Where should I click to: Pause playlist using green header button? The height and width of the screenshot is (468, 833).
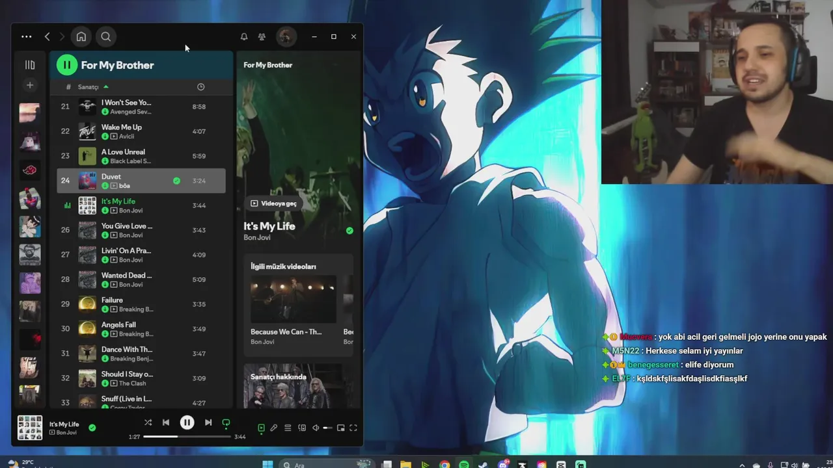(x=66, y=65)
